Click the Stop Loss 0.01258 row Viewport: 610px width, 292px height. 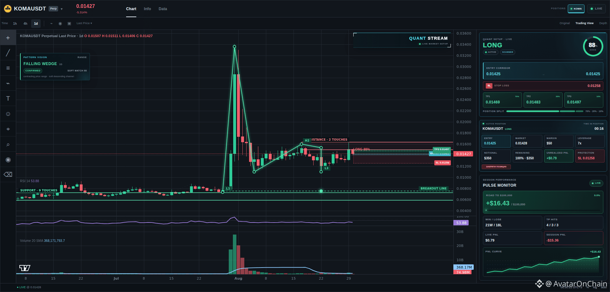coord(543,86)
